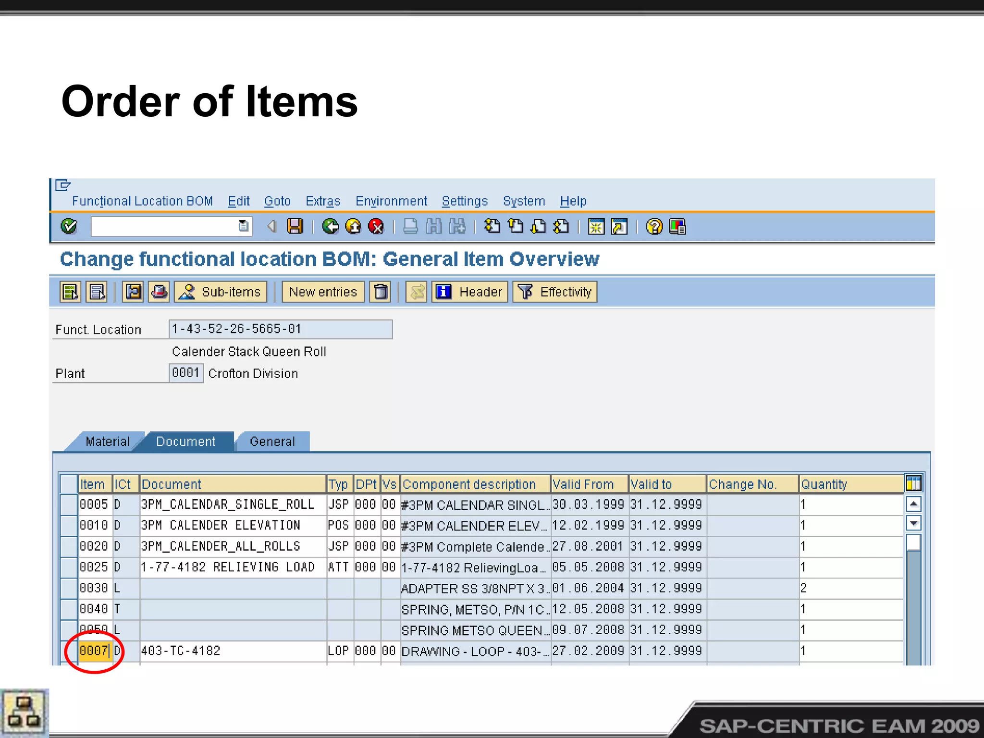The image size is (984, 738).
Task: Click the table scroll down arrow
Action: tap(913, 523)
